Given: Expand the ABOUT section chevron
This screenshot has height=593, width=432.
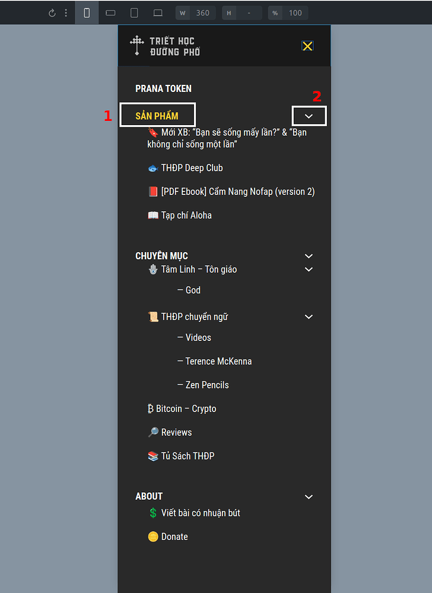Looking at the screenshot, I should coord(309,497).
